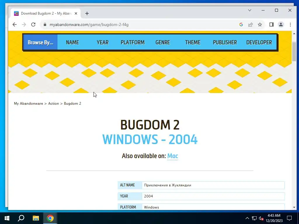The width and height of the screenshot is (299, 224).
Task: Open the browser side panel
Action: click(x=271, y=24)
